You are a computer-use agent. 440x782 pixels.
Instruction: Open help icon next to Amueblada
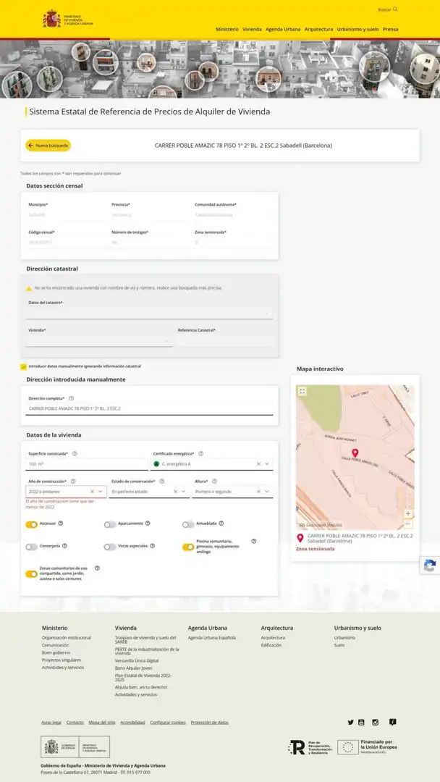point(221,524)
